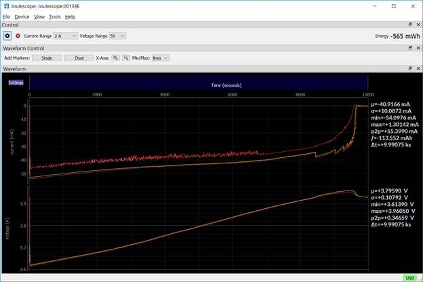This screenshot has height=282, width=423.
Task: Open the File menu
Action: click(6, 17)
